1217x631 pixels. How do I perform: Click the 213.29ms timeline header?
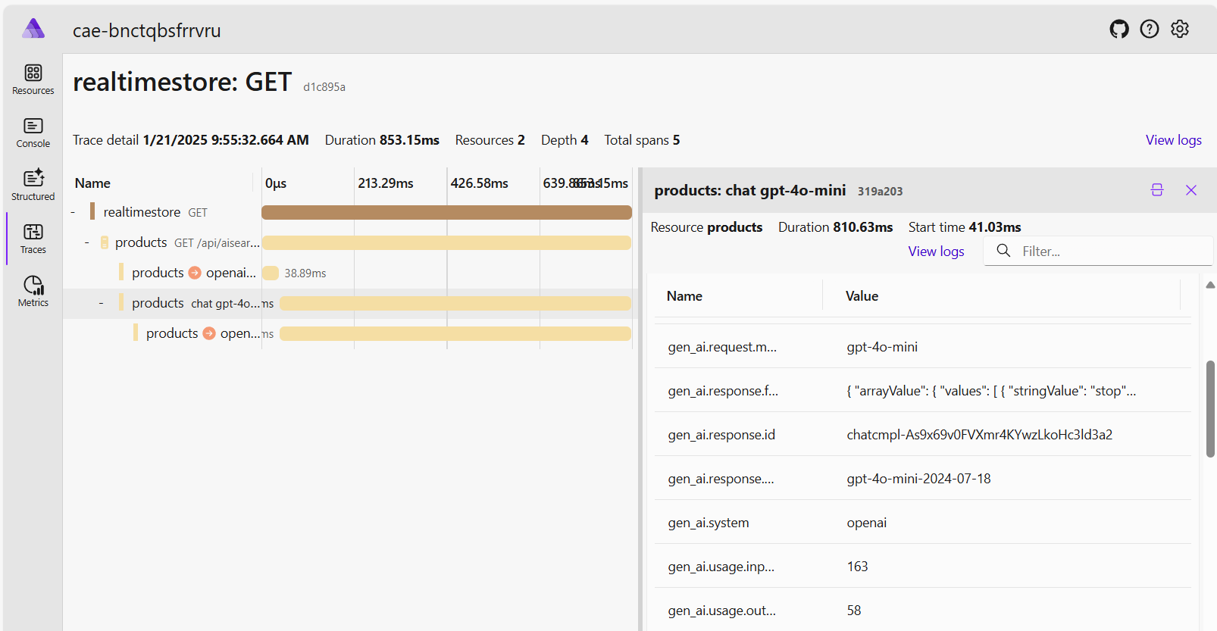pos(386,183)
